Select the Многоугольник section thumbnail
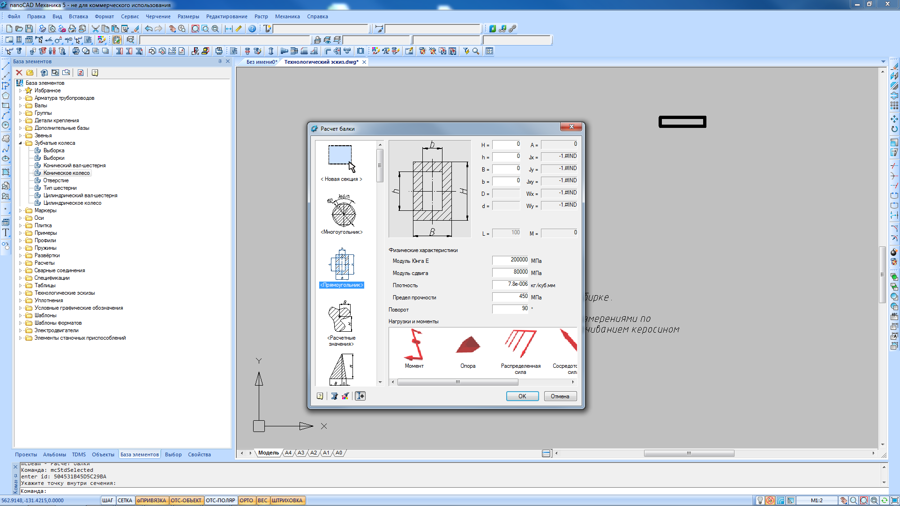Image resolution: width=900 pixels, height=506 pixels. [342, 215]
